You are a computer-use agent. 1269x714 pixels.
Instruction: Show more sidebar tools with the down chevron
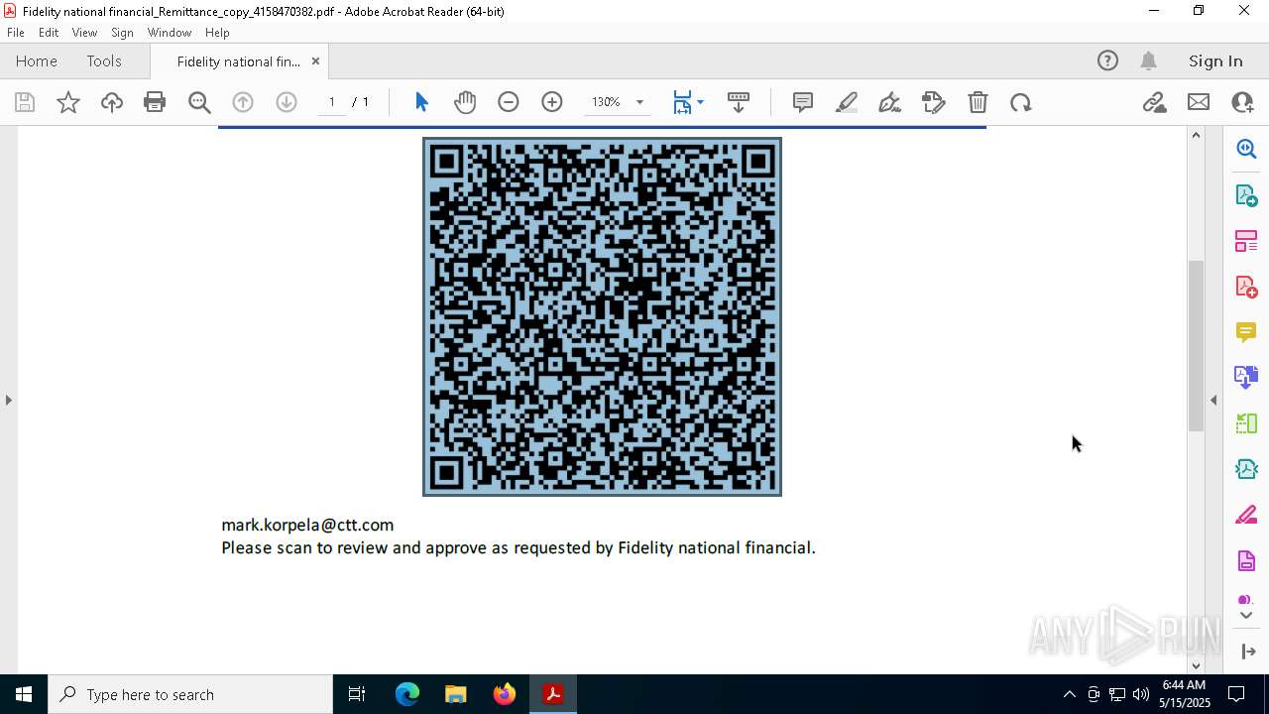click(x=1246, y=616)
